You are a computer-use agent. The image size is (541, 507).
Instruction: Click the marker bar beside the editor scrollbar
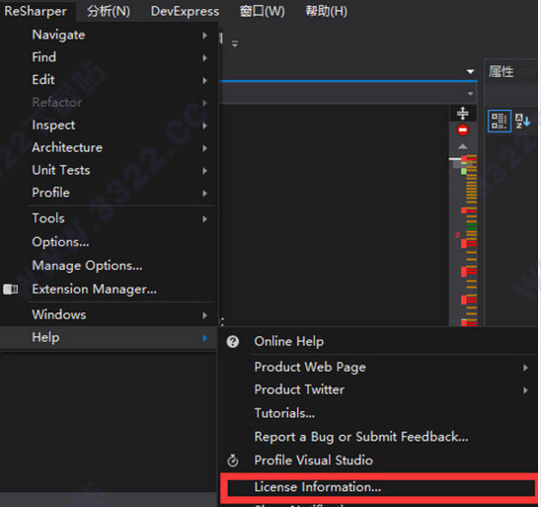[471, 240]
